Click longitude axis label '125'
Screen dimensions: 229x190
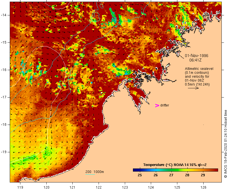pos(177,187)
